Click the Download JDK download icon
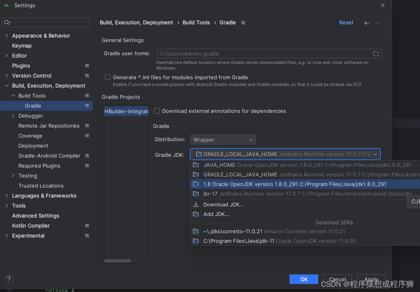 [x=196, y=204]
